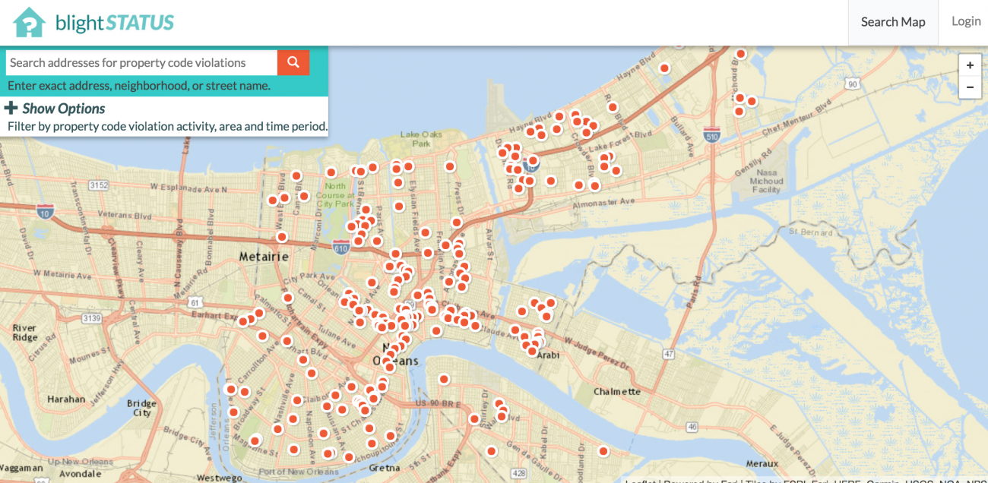Select the lone marker above the US-90 BR label

click(x=444, y=379)
